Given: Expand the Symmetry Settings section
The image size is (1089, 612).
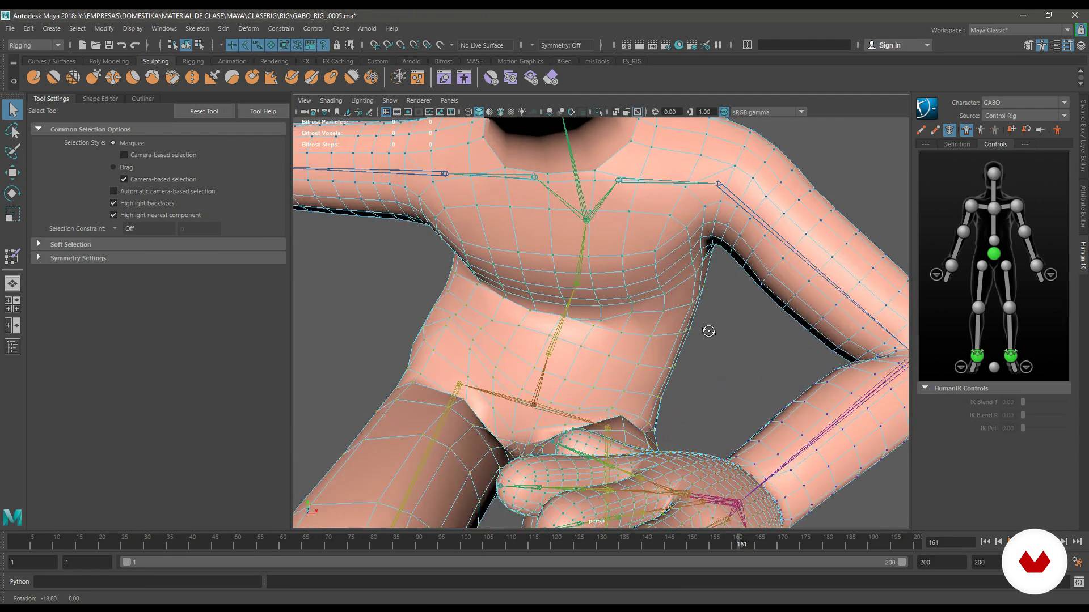Looking at the screenshot, I should 158,258.
